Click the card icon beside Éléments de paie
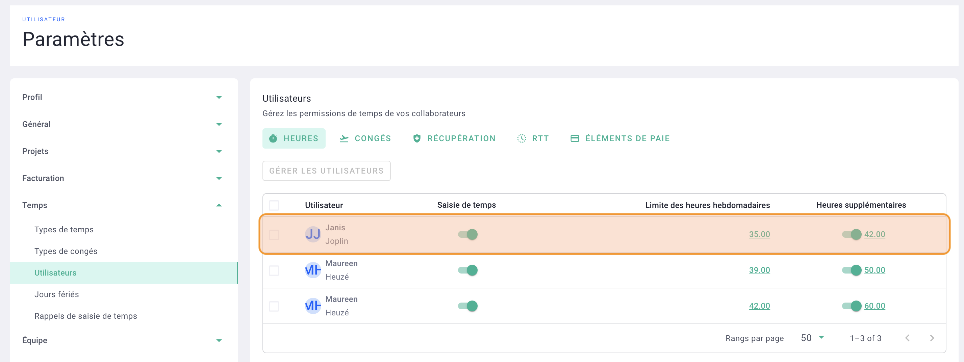This screenshot has width=964, height=362. tap(575, 138)
